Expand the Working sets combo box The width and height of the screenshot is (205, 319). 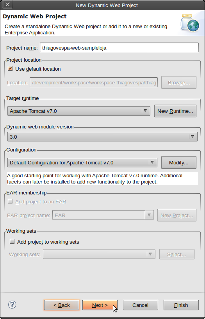tap(99, 254)
